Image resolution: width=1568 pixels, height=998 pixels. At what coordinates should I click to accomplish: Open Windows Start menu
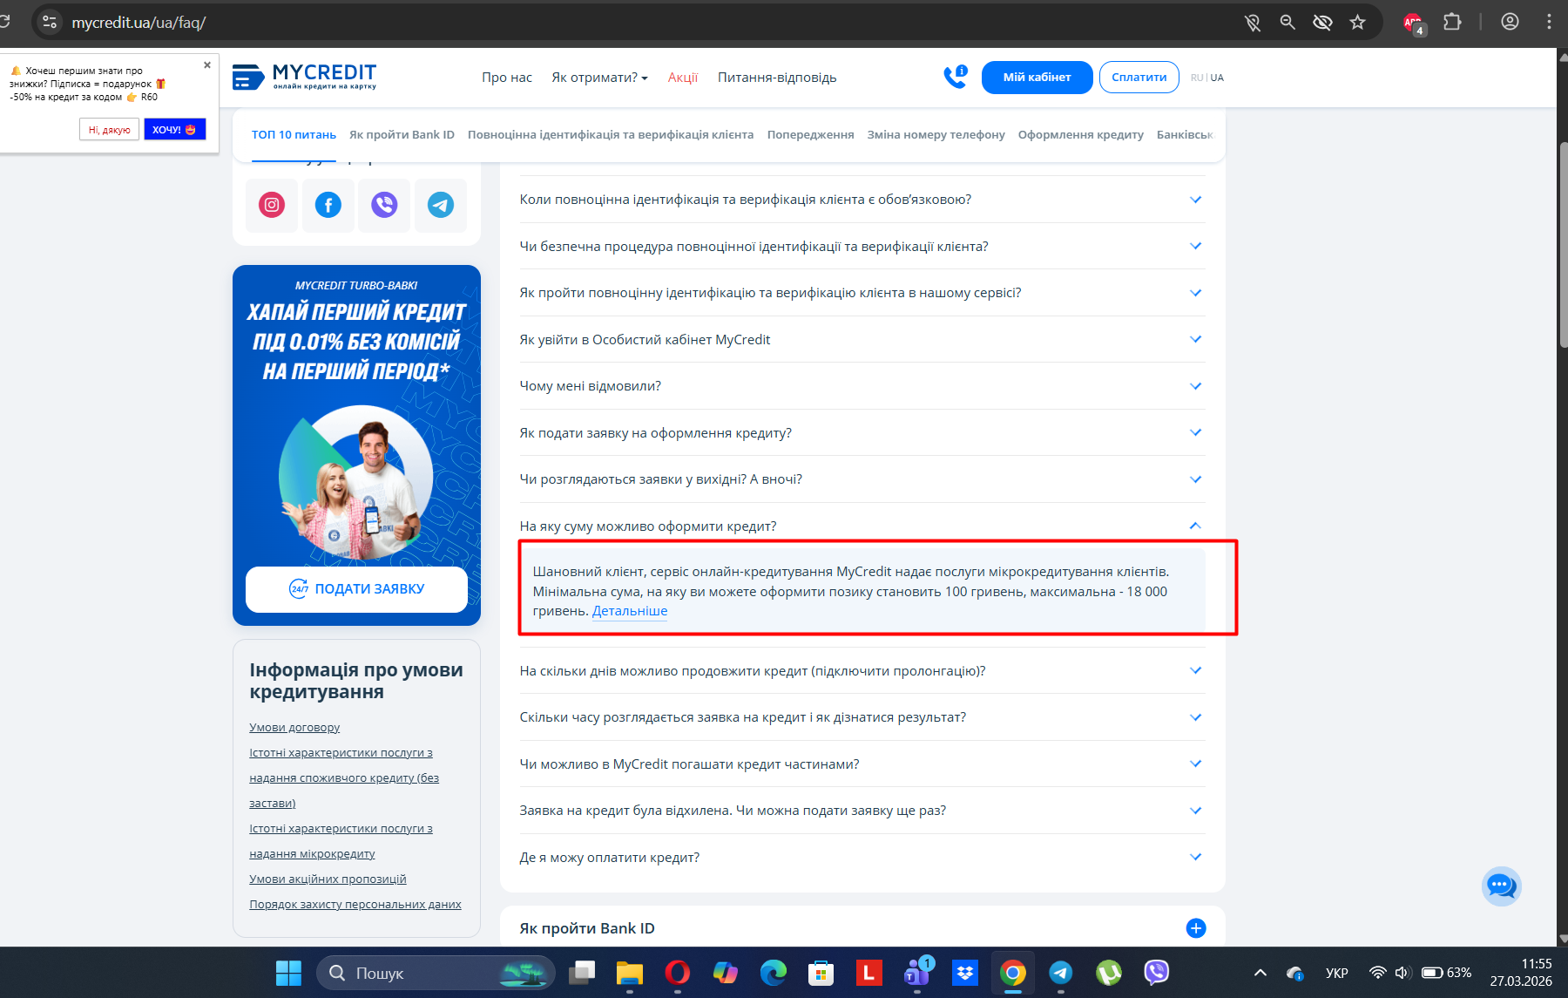288,973
